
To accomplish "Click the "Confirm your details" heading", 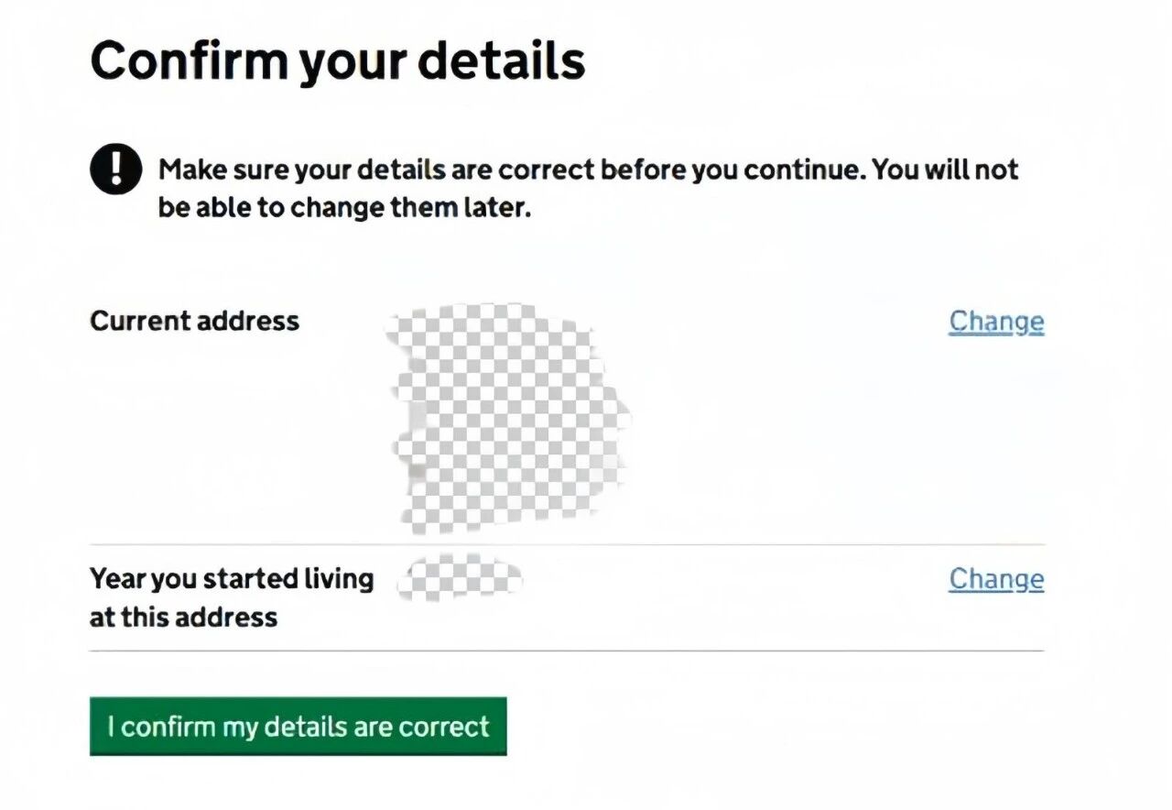I will point(337,61).
